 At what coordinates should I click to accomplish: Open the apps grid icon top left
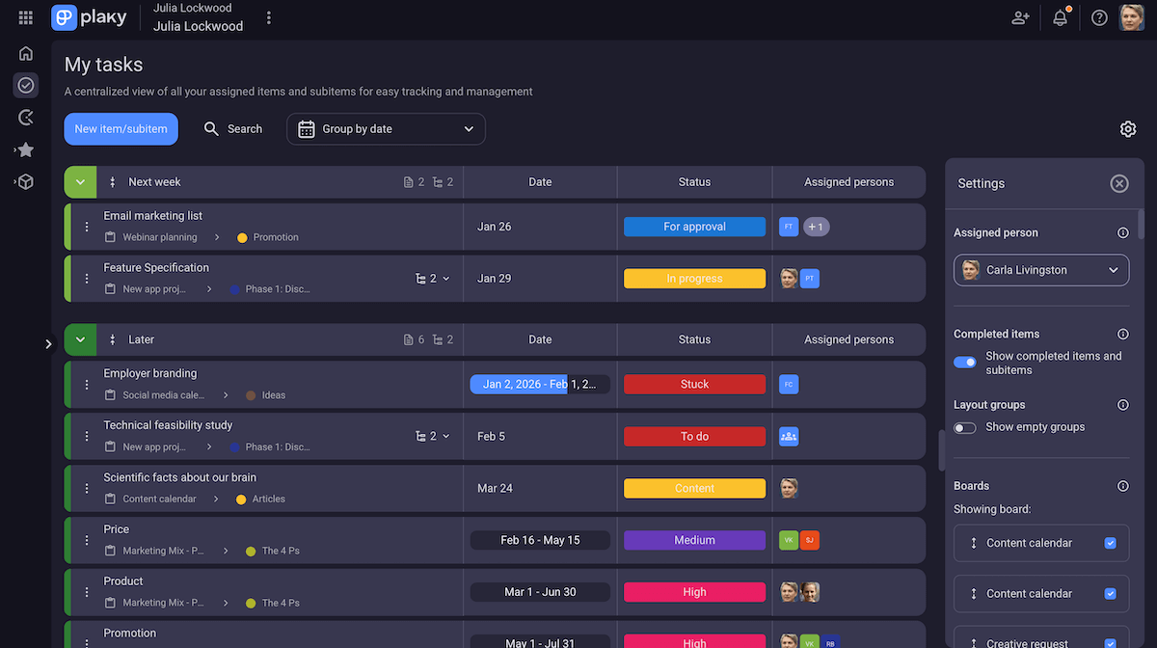26,17
